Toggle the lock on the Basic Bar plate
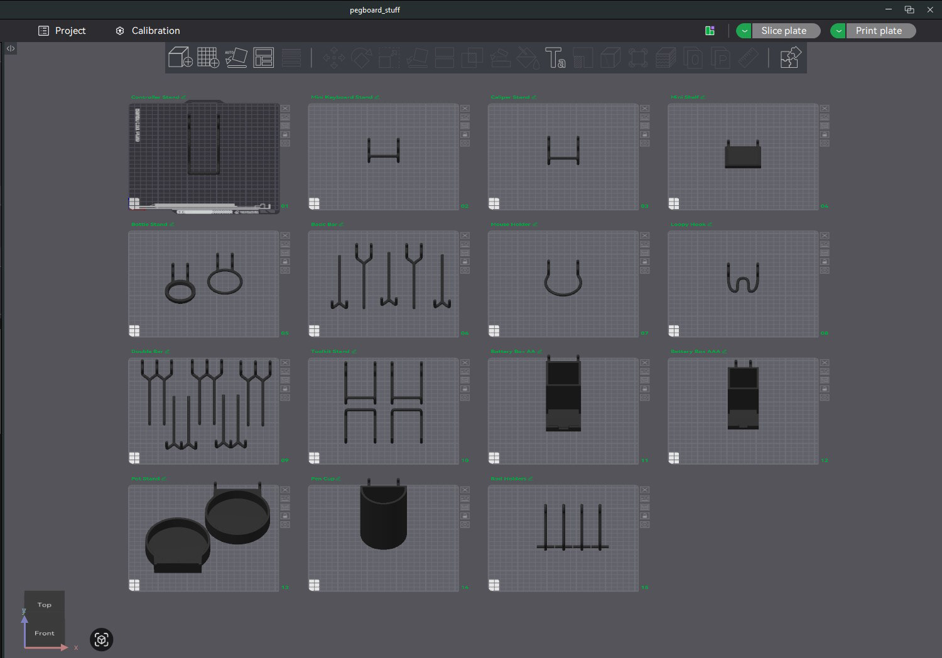942x658 pixels. 465,261
